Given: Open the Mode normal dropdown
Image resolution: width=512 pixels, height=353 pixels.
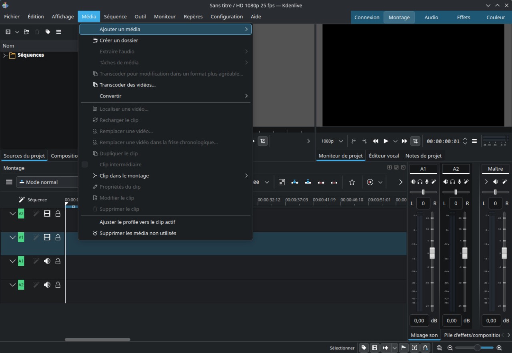Looking at the screenshot, I should (x=47, y=182).
